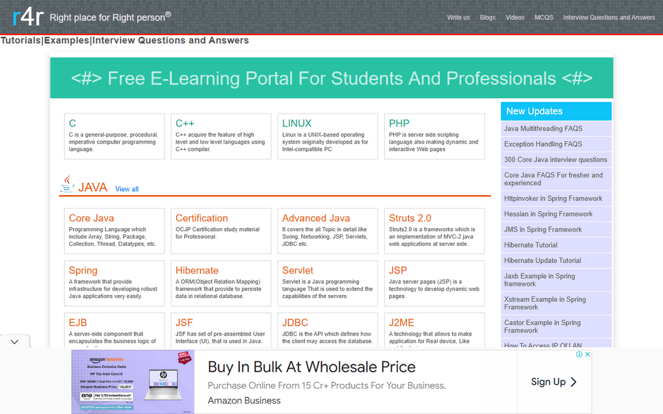
Task: Open Core Java FAQS For fresher link
Action: pos(556,179)
